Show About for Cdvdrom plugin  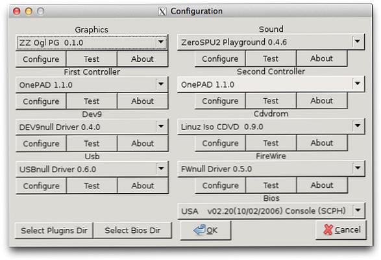pyautogui.click(x=322, y=143)
